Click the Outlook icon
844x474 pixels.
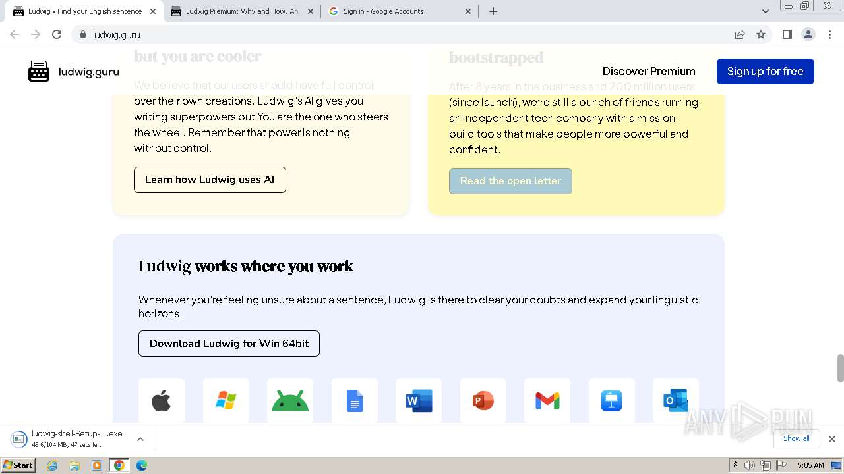pyautogui.click(x=676, y=400)
